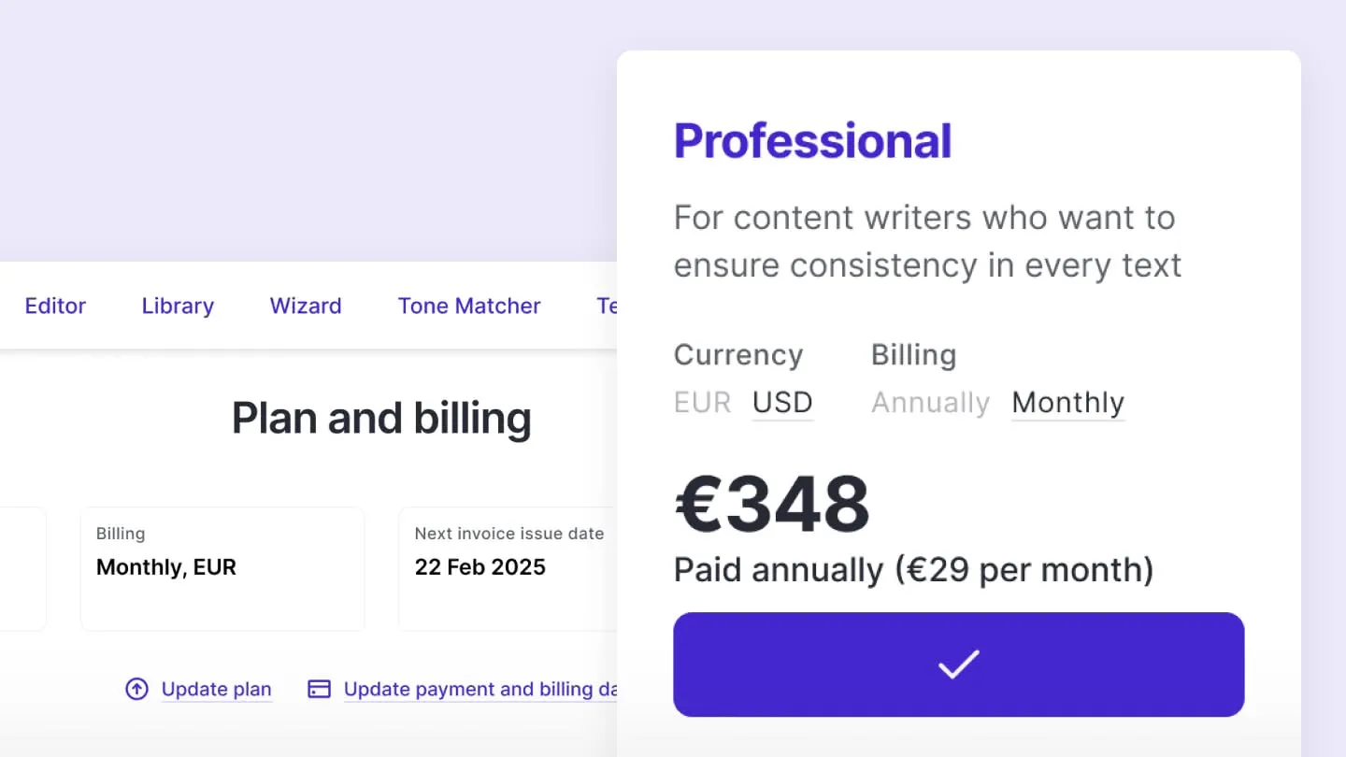Click the Professional plan heading
Viewport: 1346px width, 757px height.
pos(811,140)
